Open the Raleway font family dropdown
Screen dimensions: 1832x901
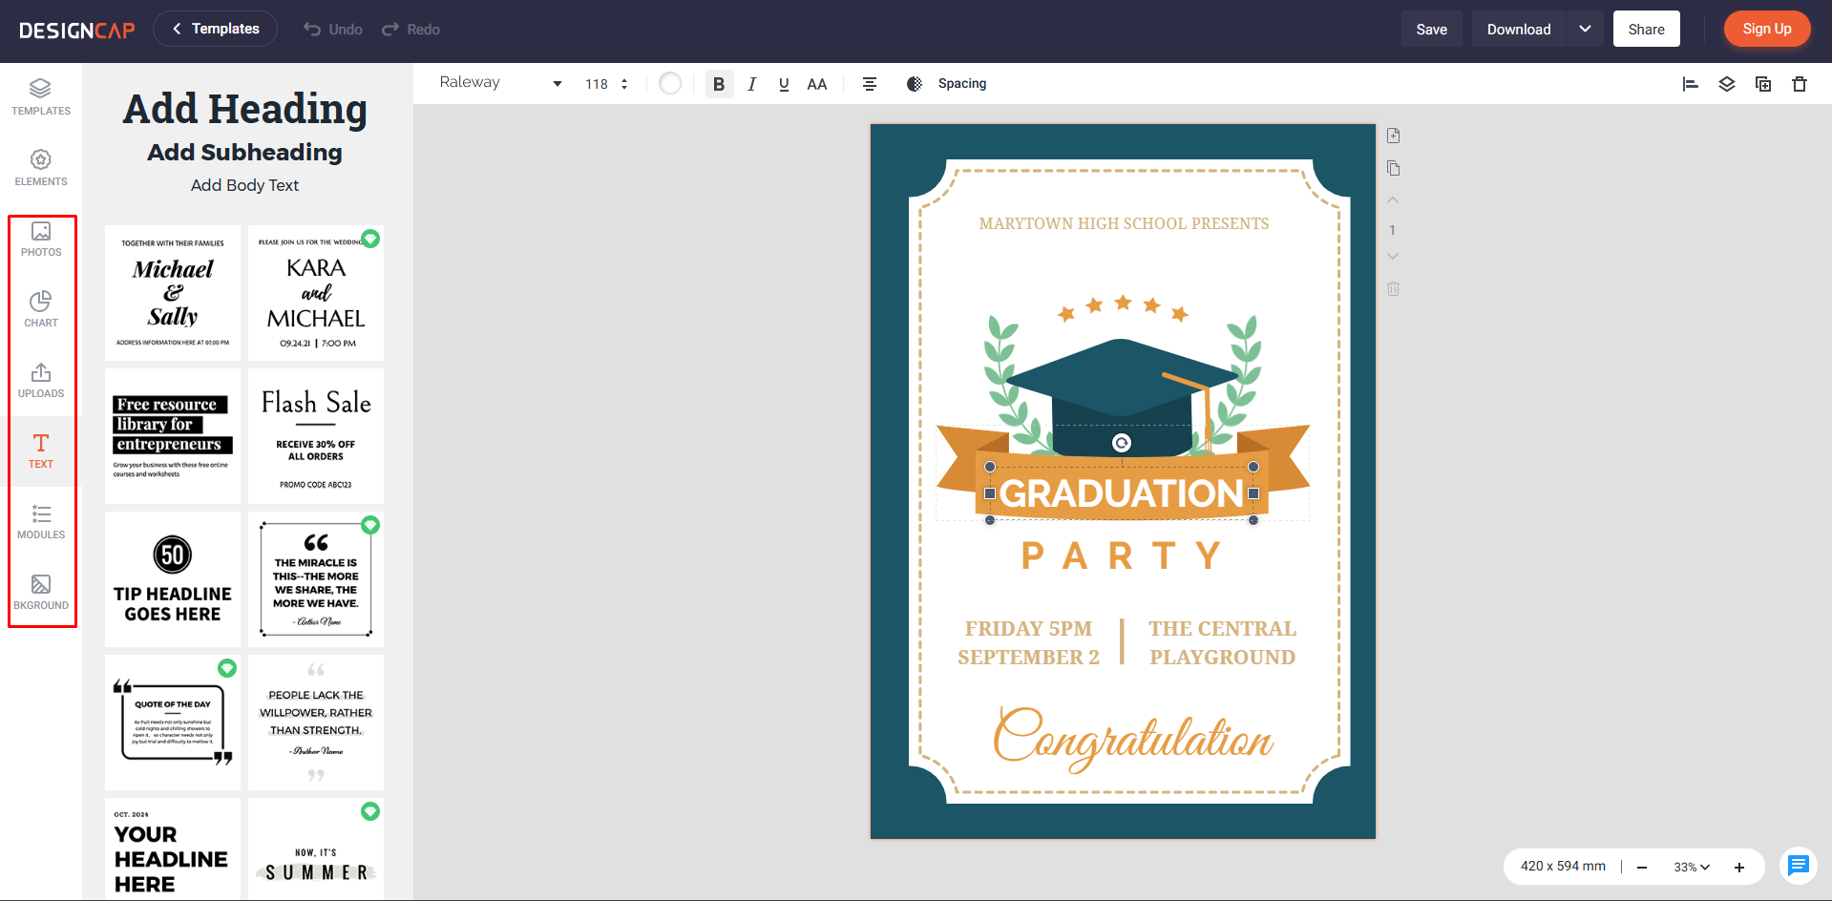click(x=500, y=82)
